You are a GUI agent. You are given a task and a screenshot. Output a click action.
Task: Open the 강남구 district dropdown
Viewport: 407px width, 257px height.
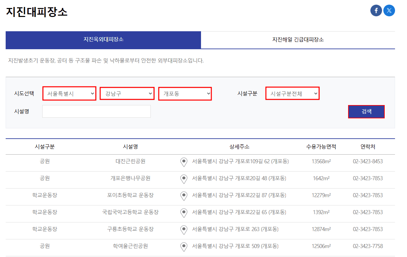click(x=127, y=93)
